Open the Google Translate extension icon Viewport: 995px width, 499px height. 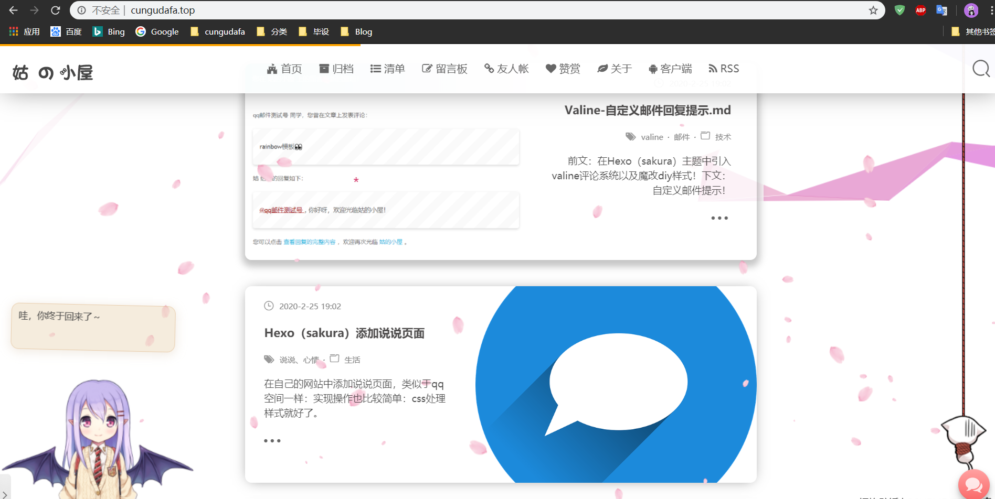click(941, 10)
